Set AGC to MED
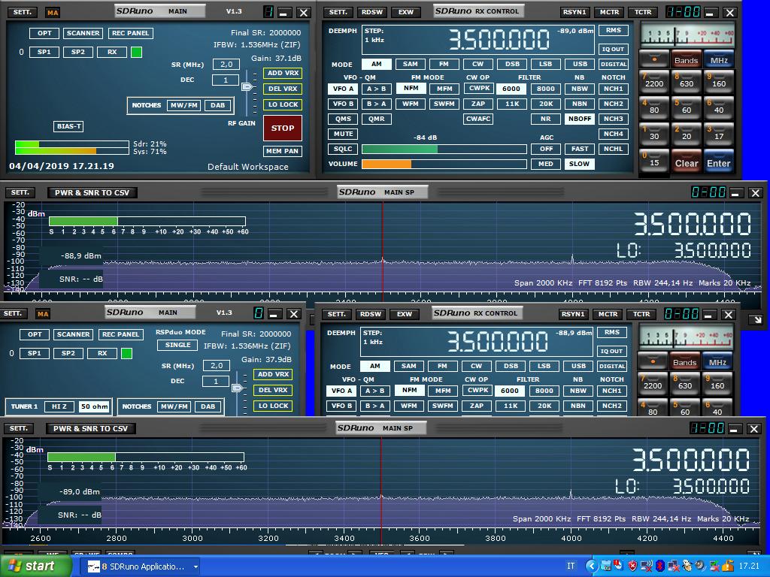This screenshot has height=577, width=770. pyautogui.click(x=546, y=164)
